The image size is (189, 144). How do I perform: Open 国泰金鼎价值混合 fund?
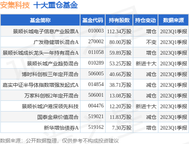(58, 117)
